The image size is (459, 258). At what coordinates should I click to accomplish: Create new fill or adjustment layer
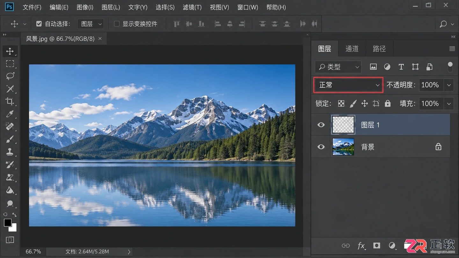point(392,246)
